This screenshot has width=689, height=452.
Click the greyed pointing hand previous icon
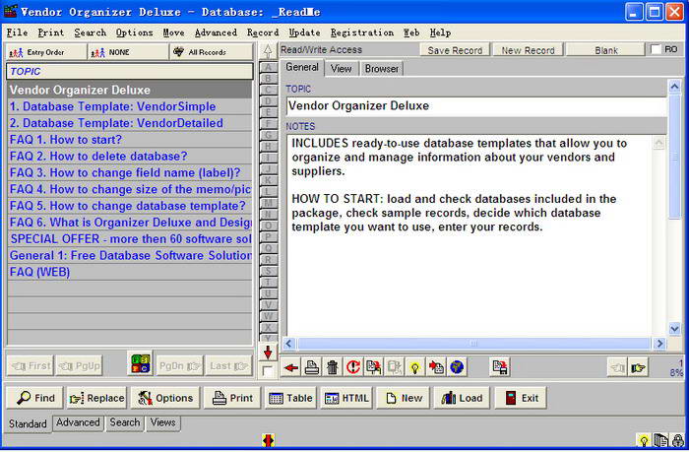617,367
